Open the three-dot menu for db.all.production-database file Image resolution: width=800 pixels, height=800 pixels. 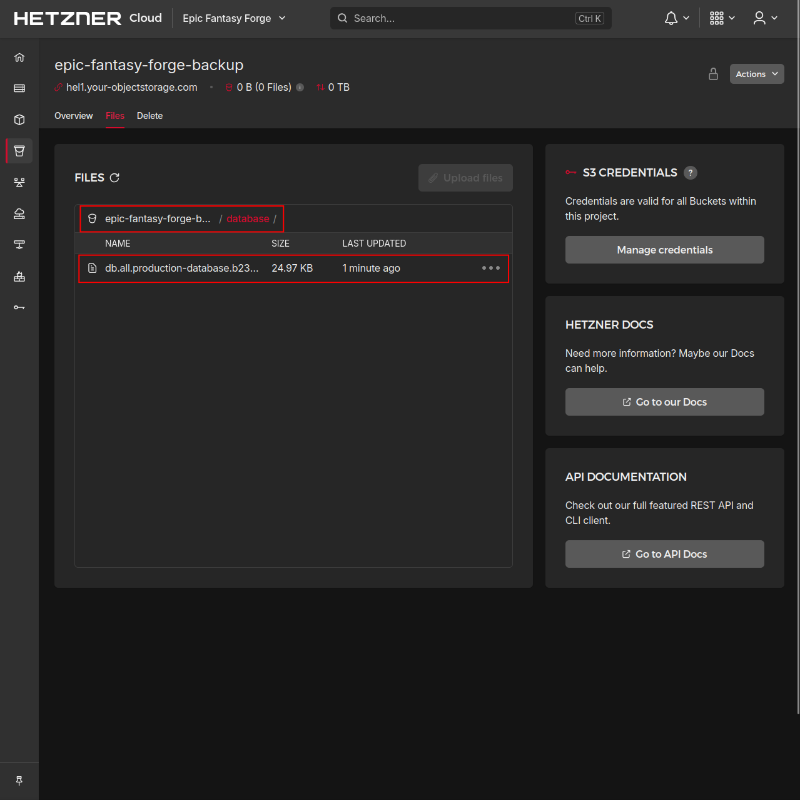tap(491, 268)
